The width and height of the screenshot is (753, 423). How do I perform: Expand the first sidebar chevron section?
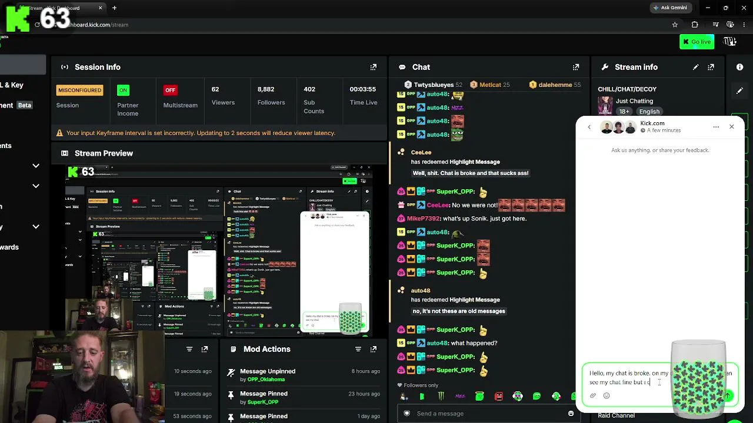tap(36, 166)
